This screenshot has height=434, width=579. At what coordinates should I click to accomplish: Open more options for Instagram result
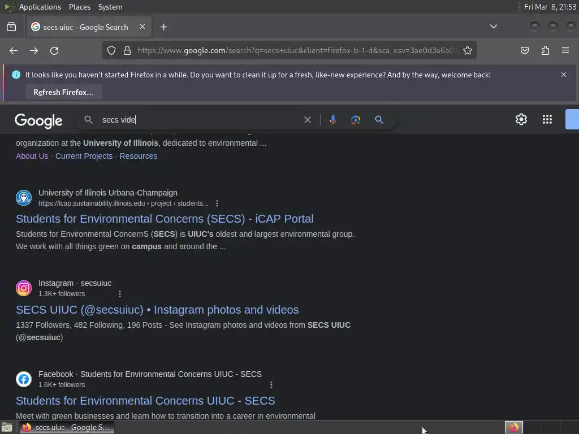pos(120,294)
